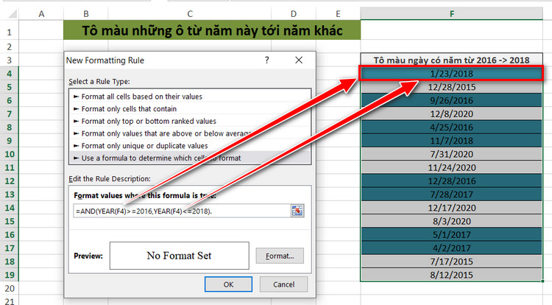Click cell with date 12/28/2016
This screenshot has height=305, width=552.
point(452,180)
